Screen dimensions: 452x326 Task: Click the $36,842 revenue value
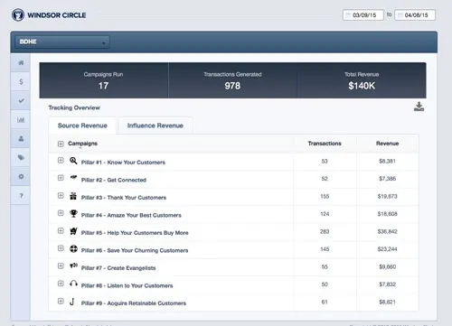pos(387,231)
